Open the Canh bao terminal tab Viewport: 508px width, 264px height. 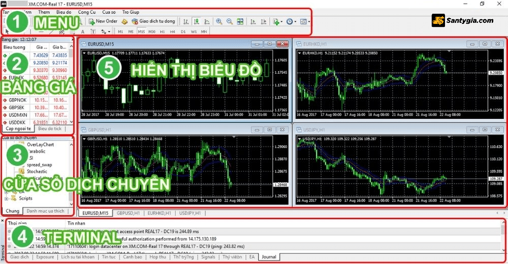click(133, 257)
